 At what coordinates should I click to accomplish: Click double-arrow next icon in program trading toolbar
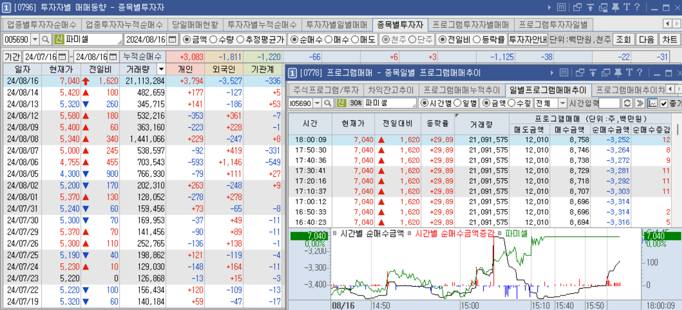pyautogui.click(x=640, y=103)
